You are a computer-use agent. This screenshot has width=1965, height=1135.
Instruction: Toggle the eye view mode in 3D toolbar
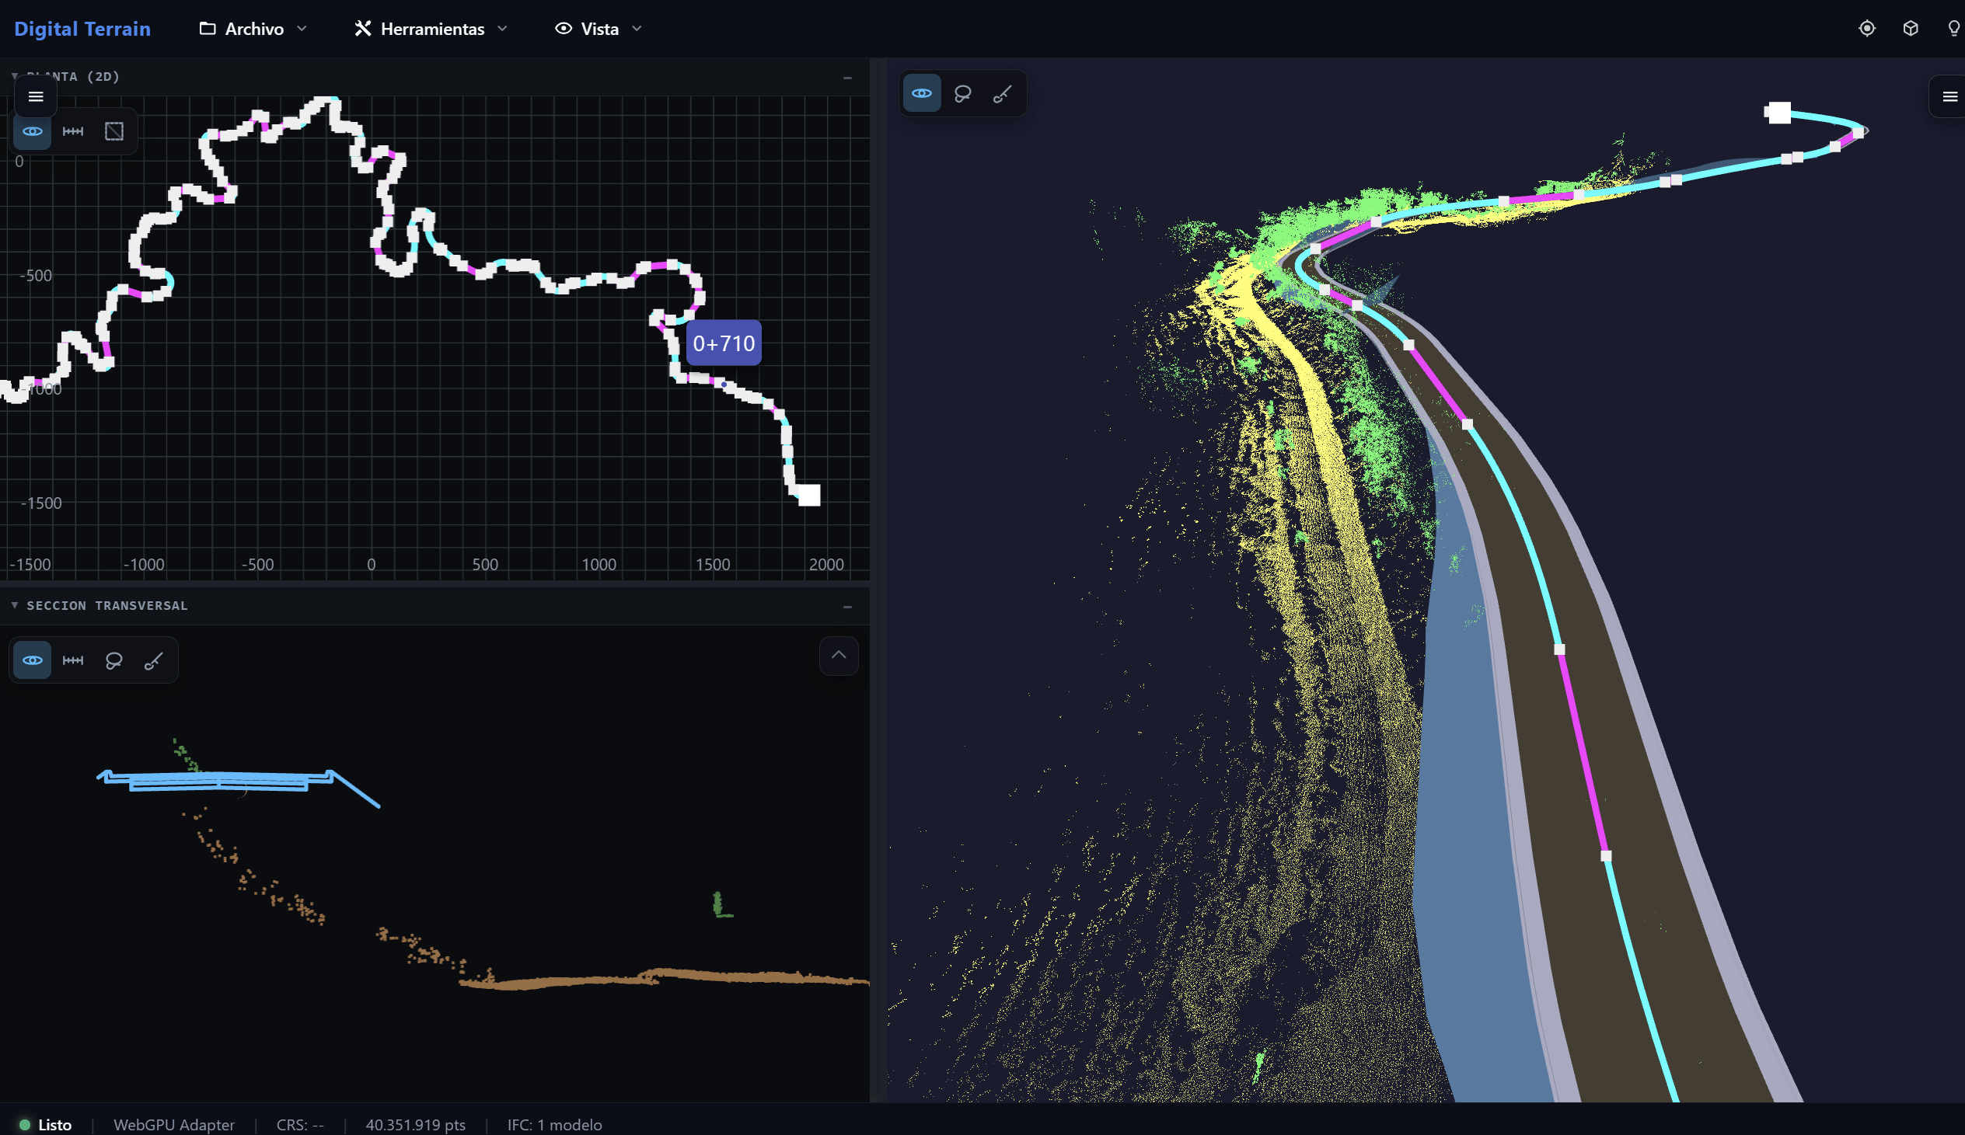pos(922,93)
